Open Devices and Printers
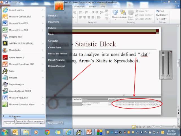The image size is (181, 136). click(58, 54)
